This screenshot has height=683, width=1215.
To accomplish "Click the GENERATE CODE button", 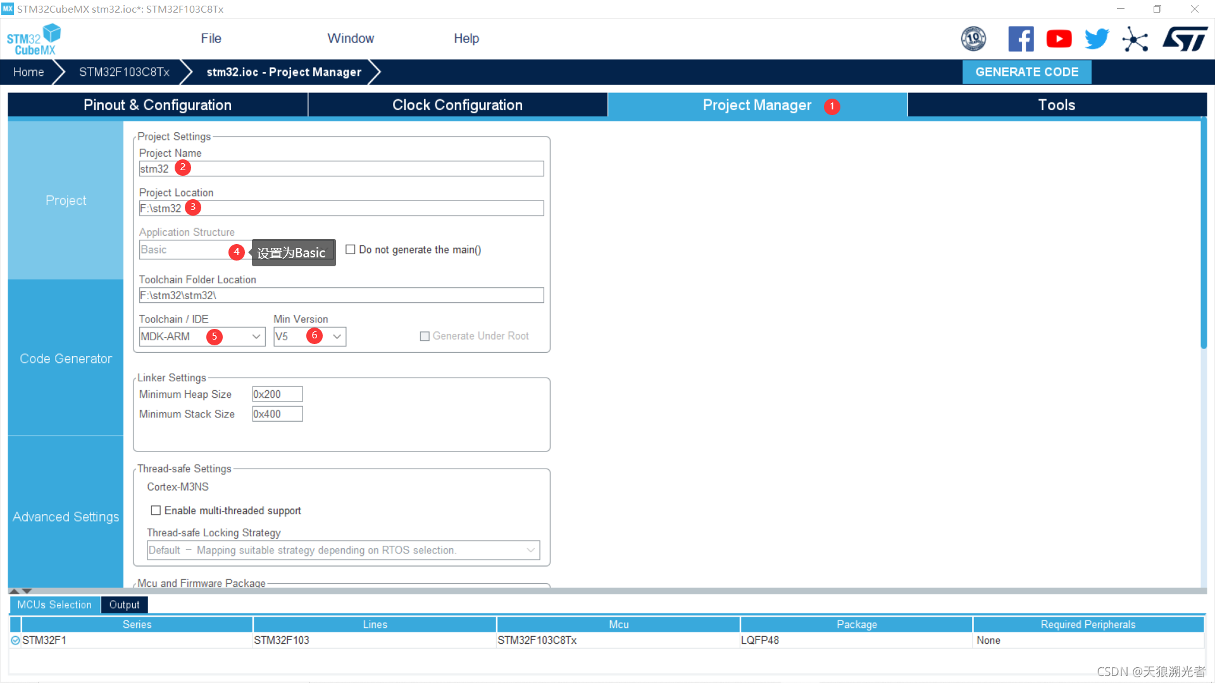I will 1026,72.
